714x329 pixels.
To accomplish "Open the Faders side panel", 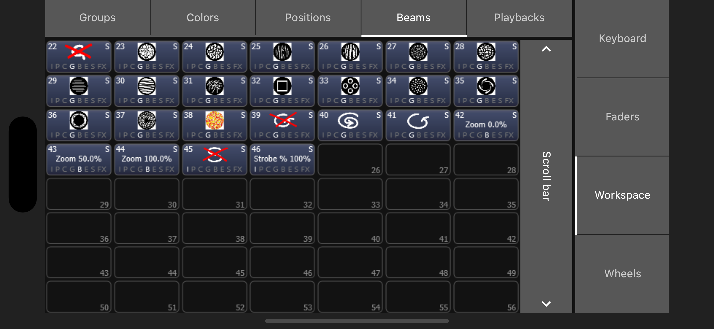I will (622, 117).
